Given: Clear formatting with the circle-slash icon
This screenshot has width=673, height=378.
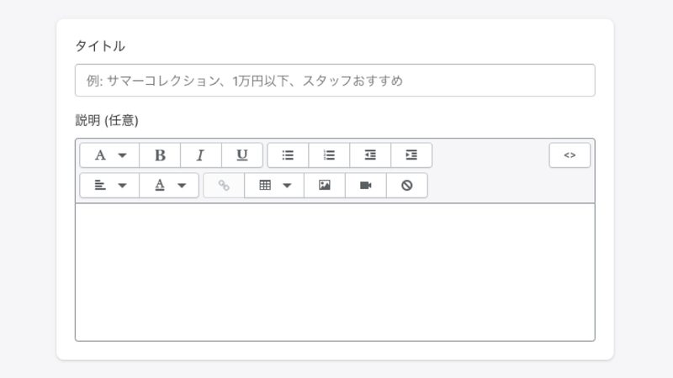Looking at the screenshot, I should (407, 186).
